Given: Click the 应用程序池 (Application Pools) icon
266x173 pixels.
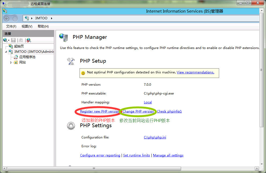Looking at the screenshot, I should [x=16, y=57].
